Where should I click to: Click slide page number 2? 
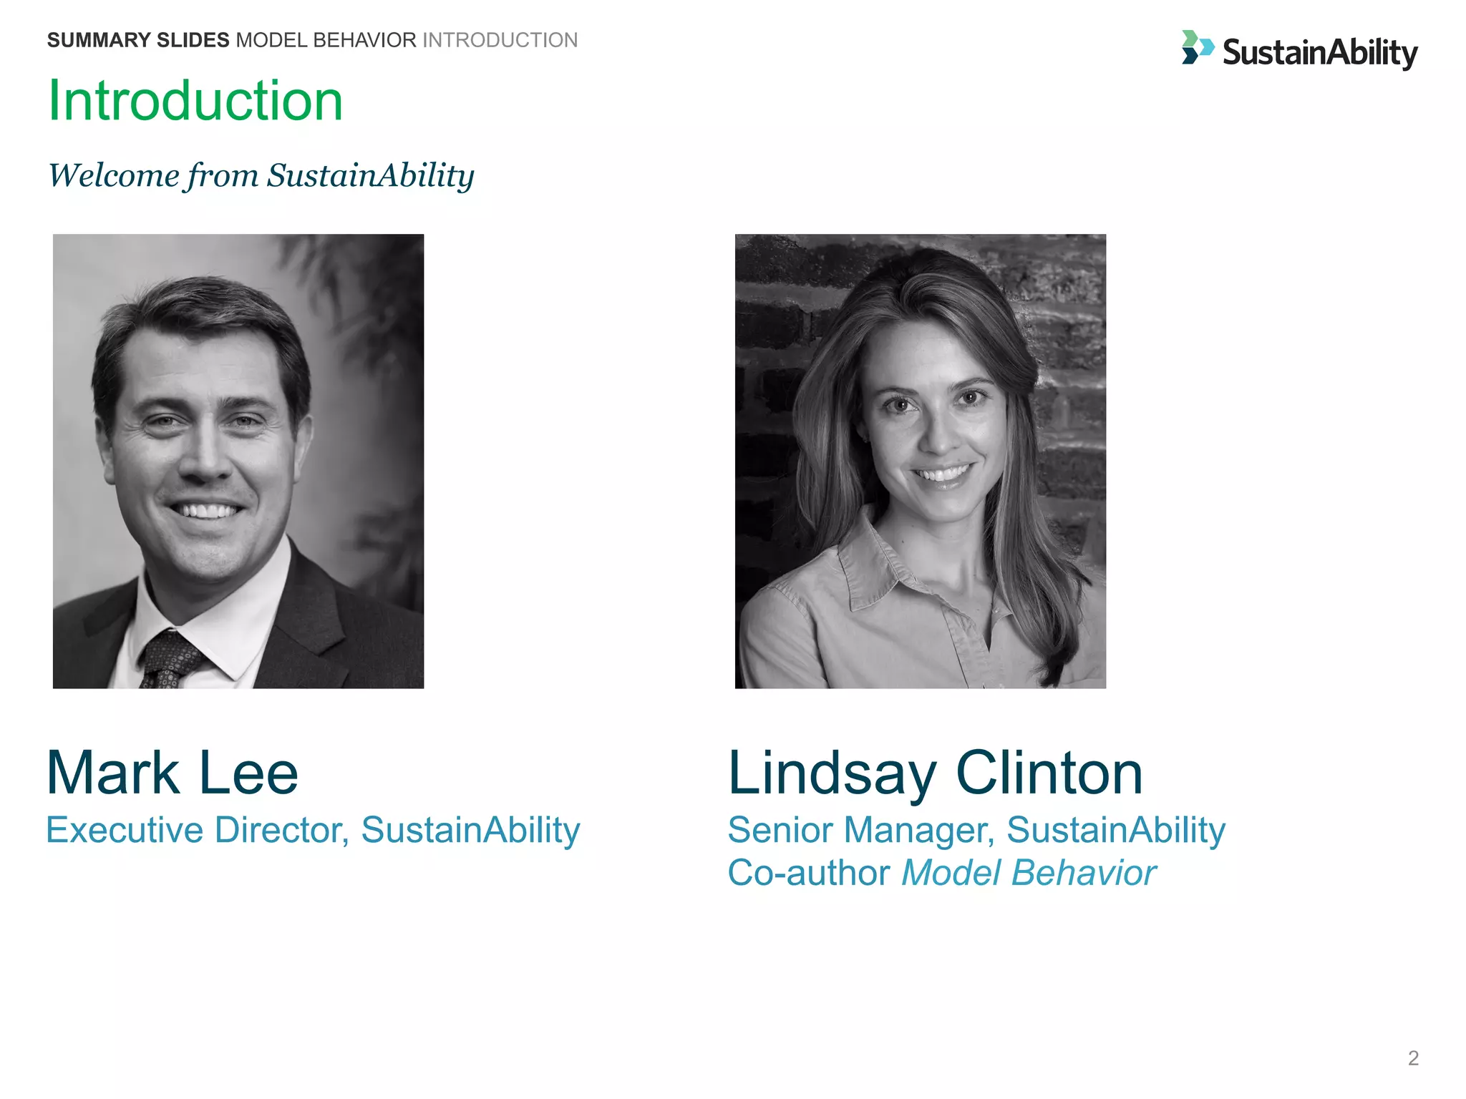pos(1412,1058)
